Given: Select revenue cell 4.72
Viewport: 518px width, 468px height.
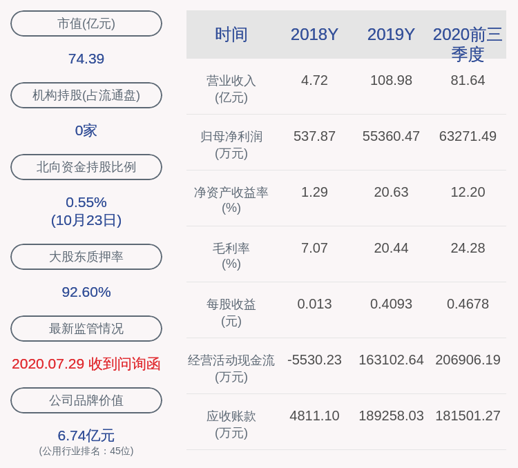Looking at the screenshot, I should click(x=314, y=81).
